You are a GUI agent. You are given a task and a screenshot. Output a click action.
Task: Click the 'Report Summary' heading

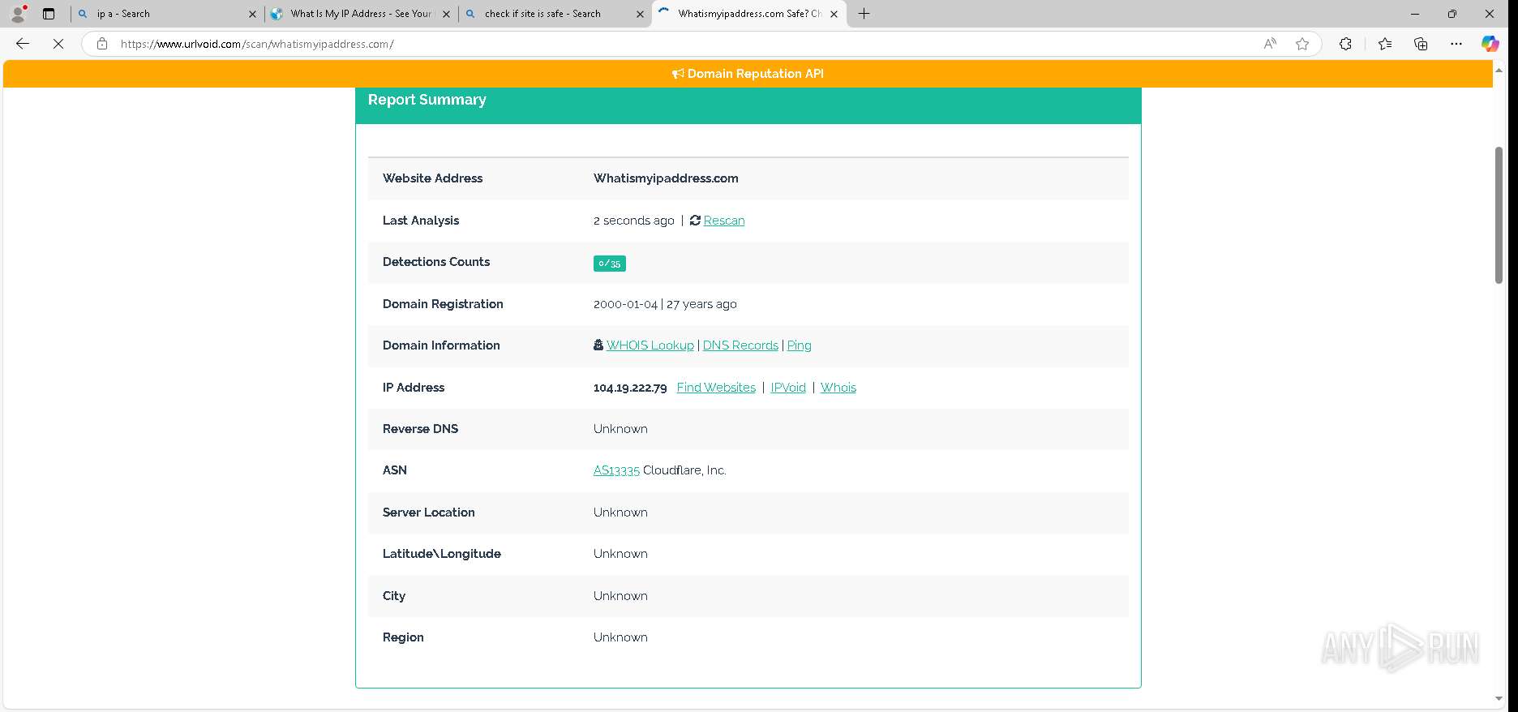[x=427, y=100]
